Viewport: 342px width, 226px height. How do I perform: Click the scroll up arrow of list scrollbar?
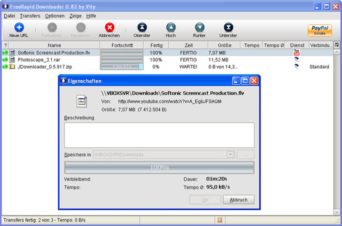(337, 52)
